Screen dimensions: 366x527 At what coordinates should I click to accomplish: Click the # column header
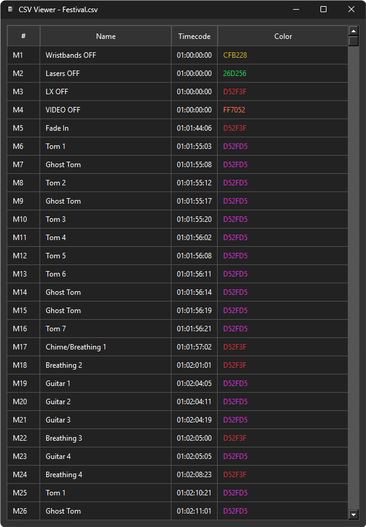click(x=24, y=36)
